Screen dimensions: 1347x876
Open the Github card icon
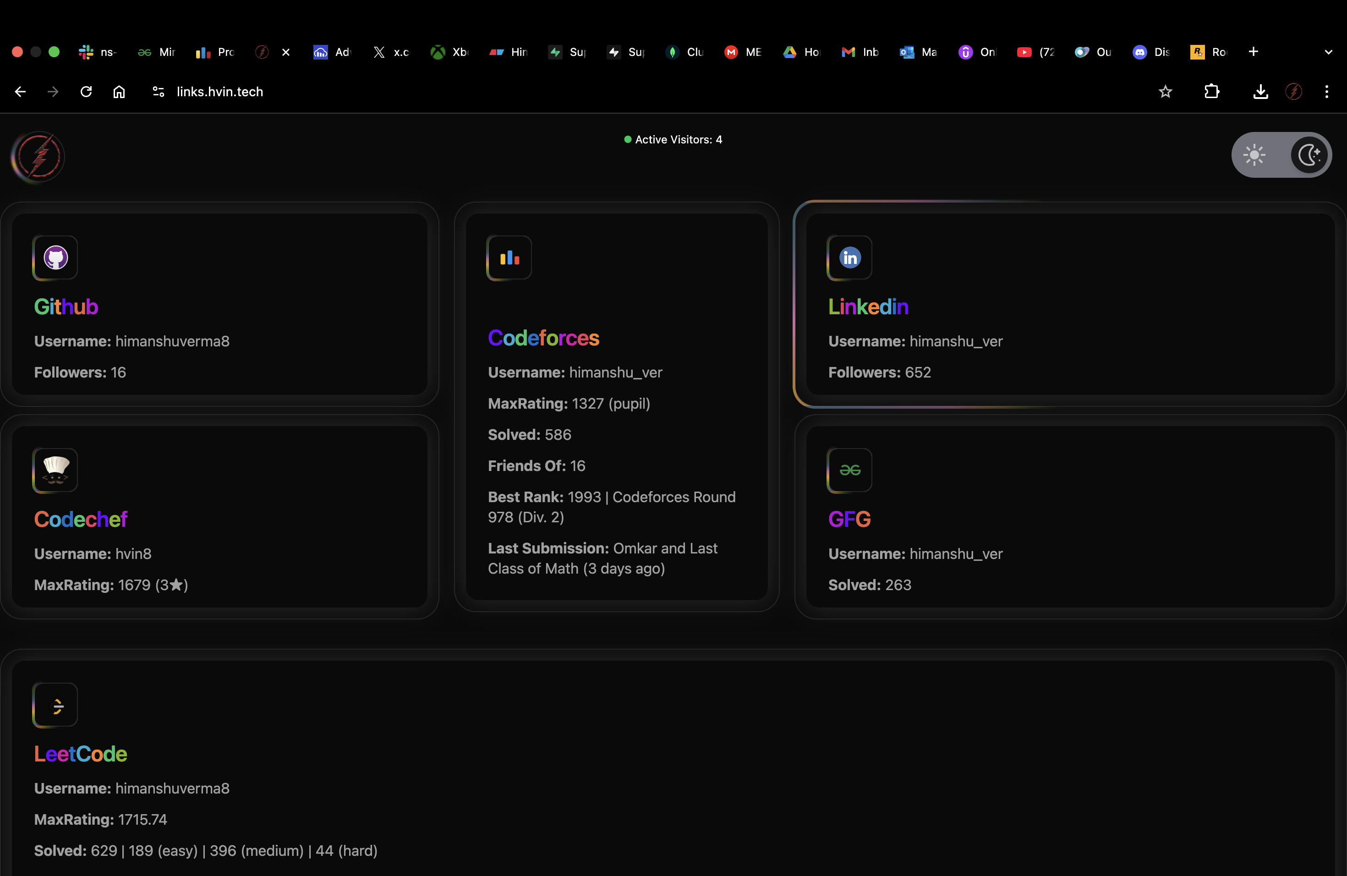pyautogui.click(x=55, y=257)
